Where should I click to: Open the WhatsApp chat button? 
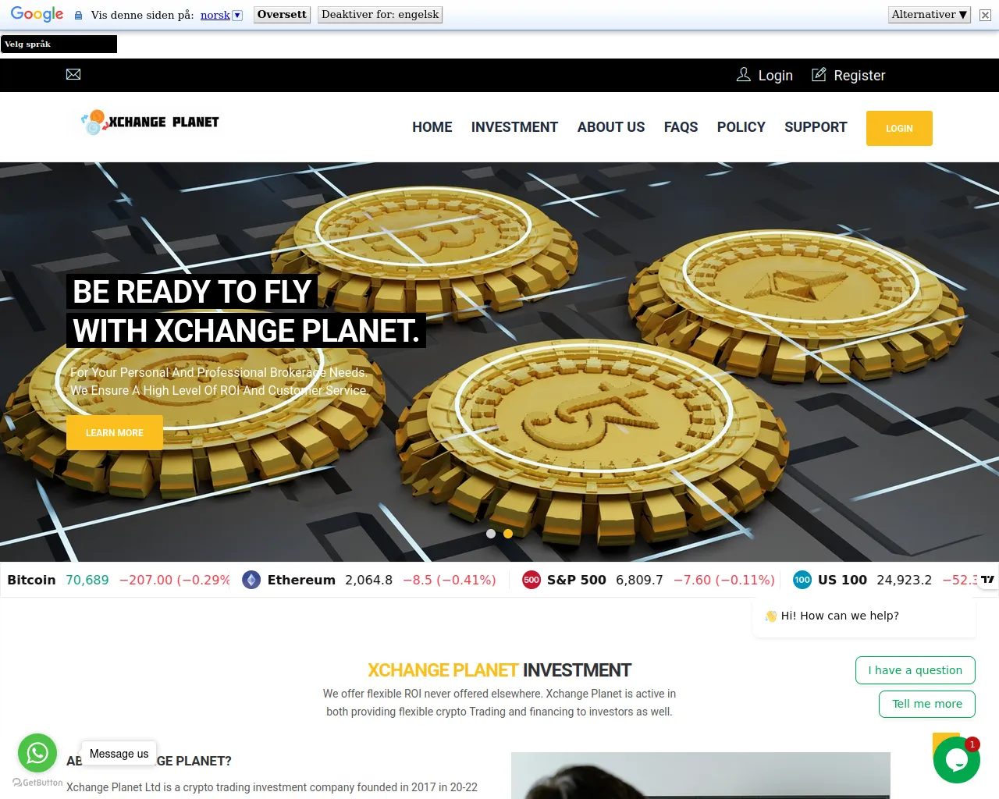[37, 753]
